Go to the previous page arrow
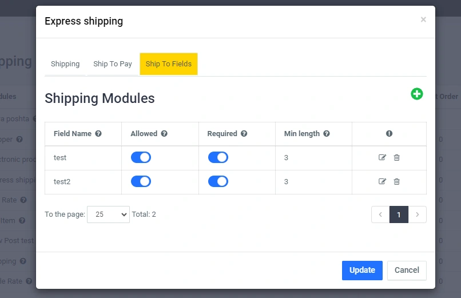Viewport: 461px width, 298px height. pos(380,214)
